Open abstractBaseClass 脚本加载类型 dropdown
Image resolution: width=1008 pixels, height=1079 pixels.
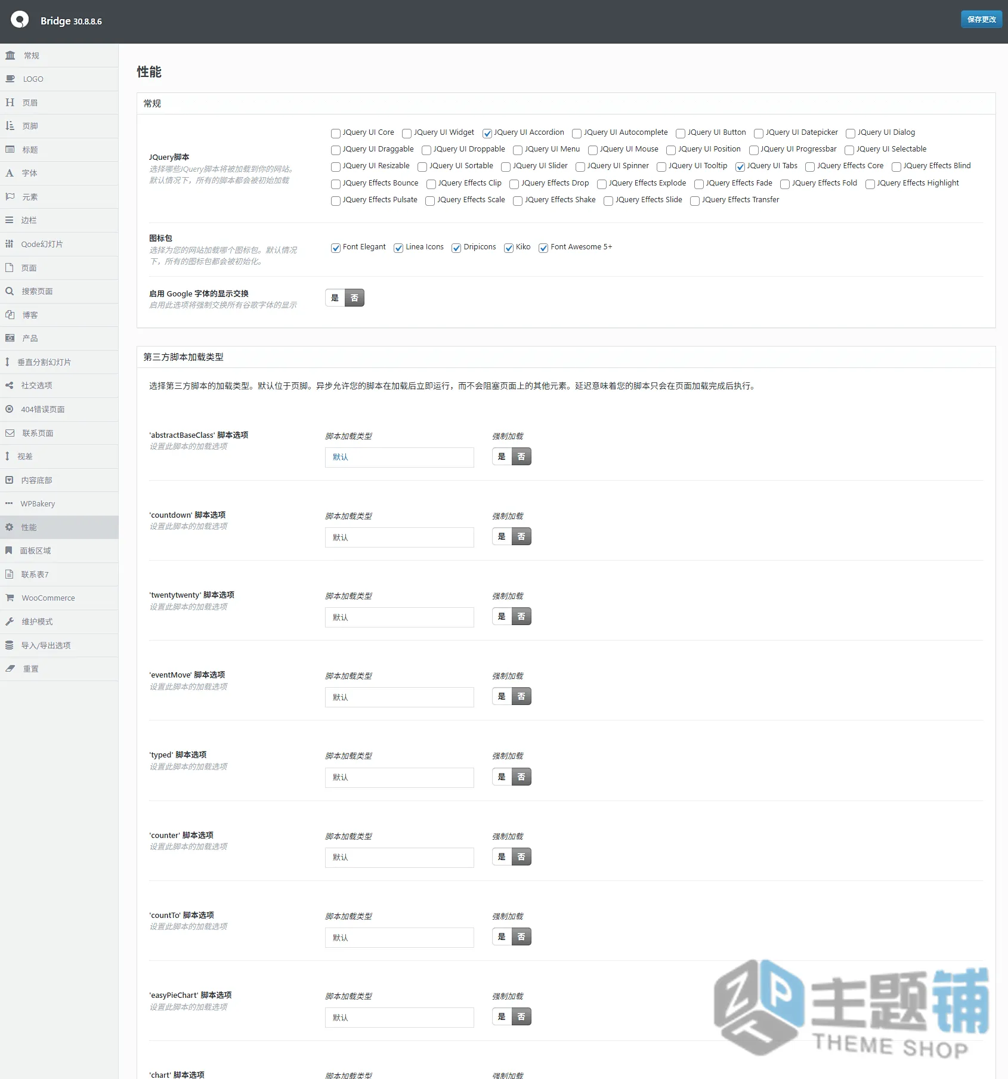pos(400,457)
